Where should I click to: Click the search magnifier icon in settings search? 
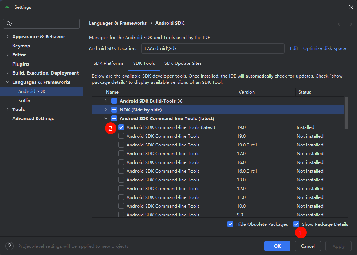coord(8,23)
